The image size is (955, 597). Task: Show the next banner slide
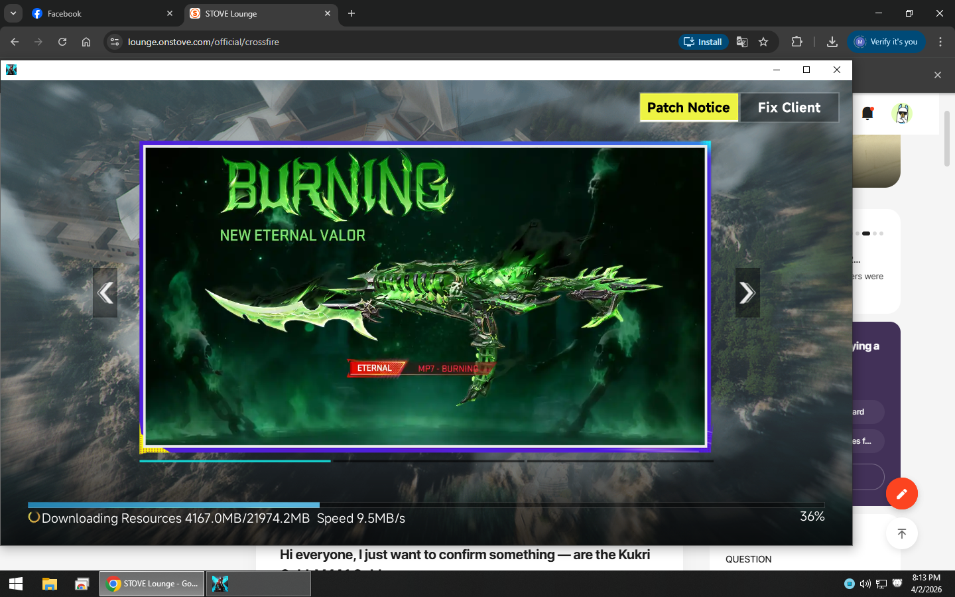click(747, 293)
